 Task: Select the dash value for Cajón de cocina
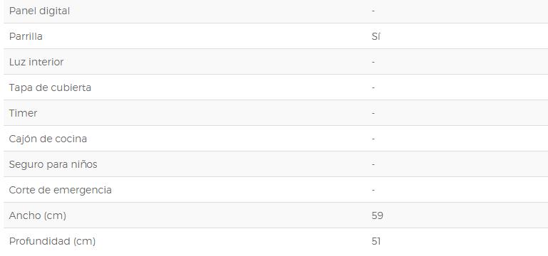click(x=373, y=139)
